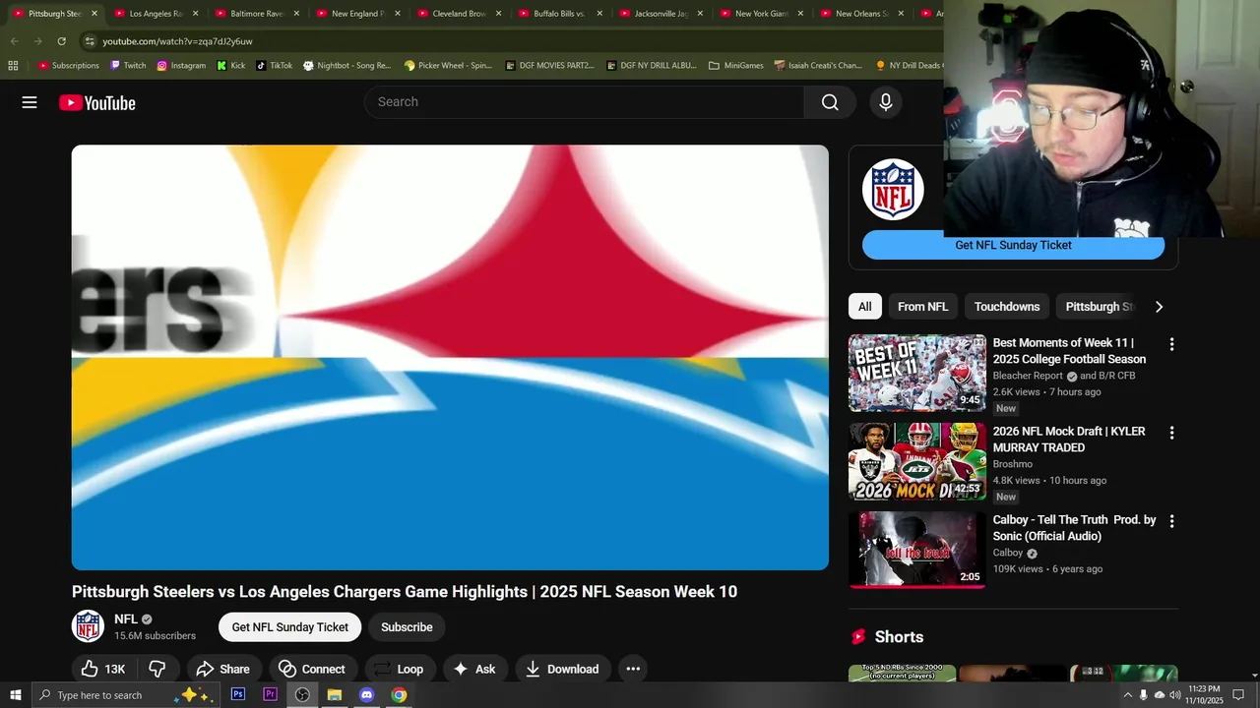Reload the page
This screenshot has height=708, width=1260.
click(x=61, y=41)
